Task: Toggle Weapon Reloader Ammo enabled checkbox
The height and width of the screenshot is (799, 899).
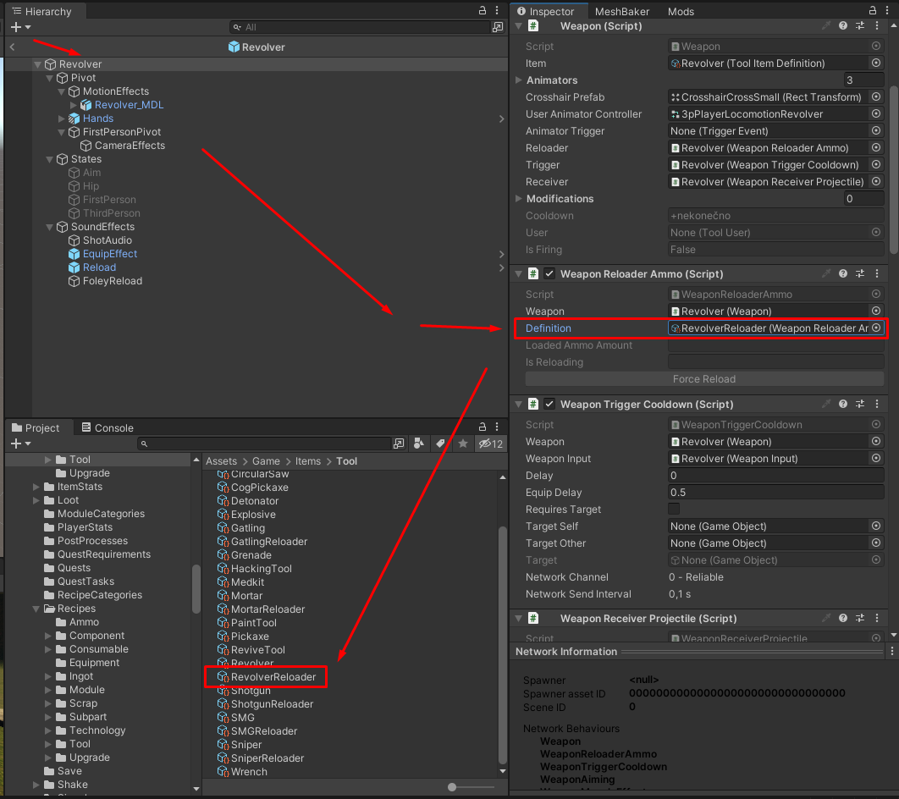Action: pyautogui.click(x=549, y=274)
